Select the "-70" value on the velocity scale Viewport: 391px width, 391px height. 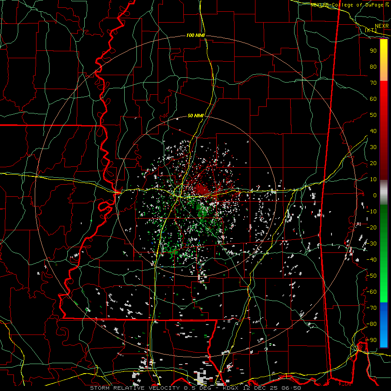pyautogui.click(x=371, y=308)
